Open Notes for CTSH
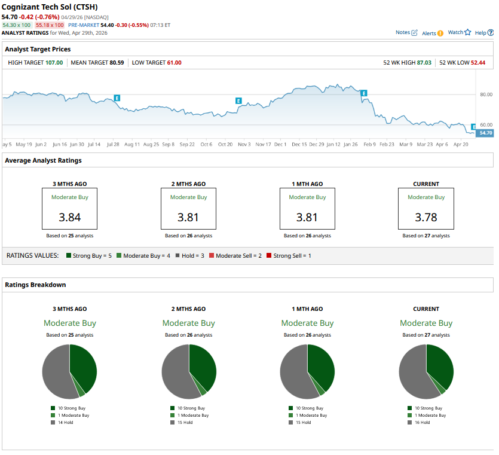499x455 pixels. 406,33
